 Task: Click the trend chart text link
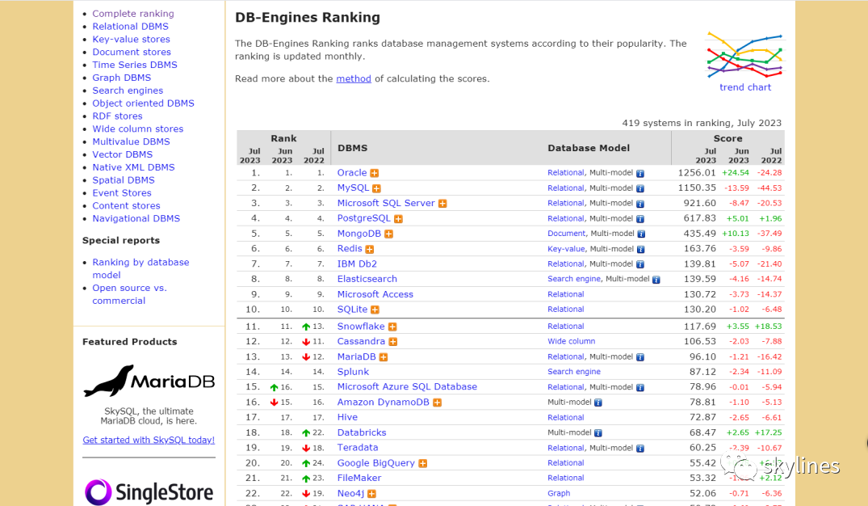point(745,87)
